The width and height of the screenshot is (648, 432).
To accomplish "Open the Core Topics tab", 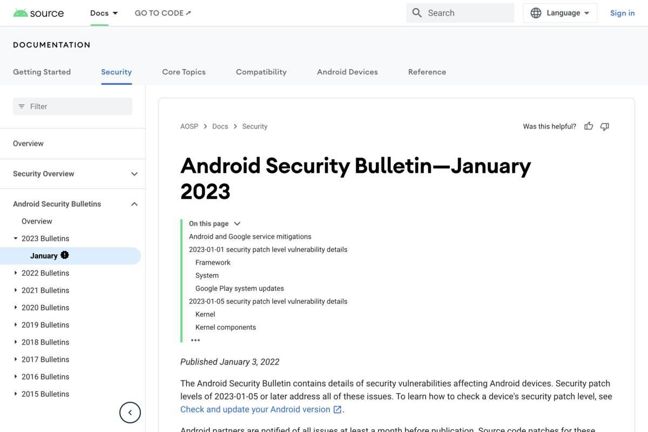I will pos(184,72).
